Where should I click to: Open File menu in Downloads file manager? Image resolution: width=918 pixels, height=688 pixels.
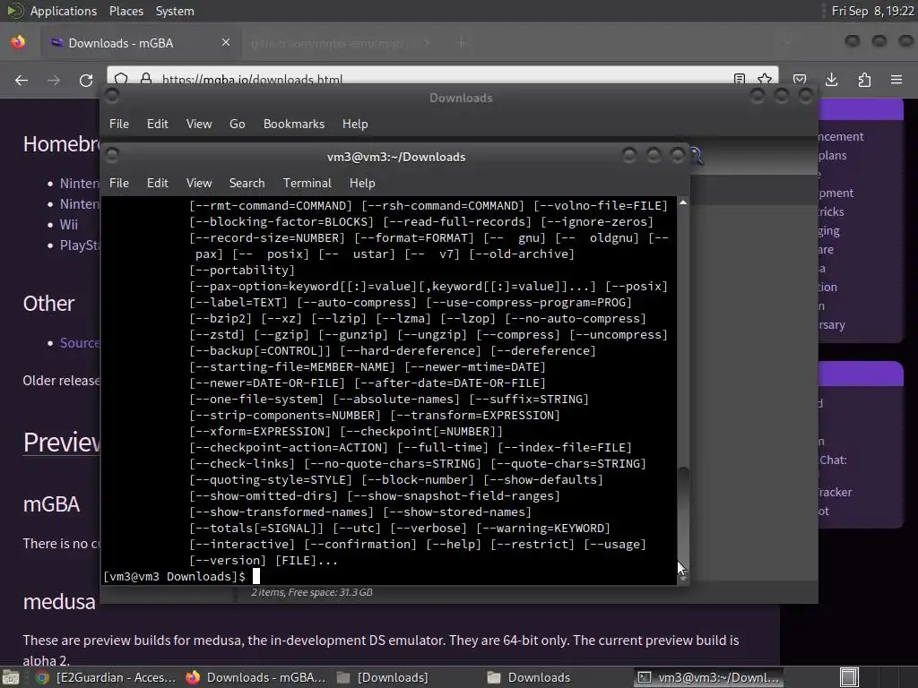pos(119,124)
